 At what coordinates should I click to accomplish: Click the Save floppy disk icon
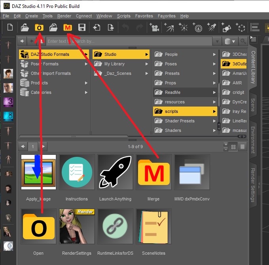82,28
